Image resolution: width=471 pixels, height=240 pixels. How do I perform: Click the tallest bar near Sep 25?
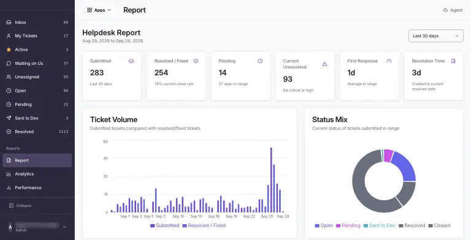coord(271,180)
